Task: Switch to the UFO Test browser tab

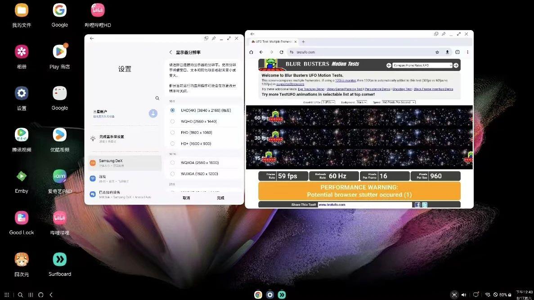Action: click(272, 41)
